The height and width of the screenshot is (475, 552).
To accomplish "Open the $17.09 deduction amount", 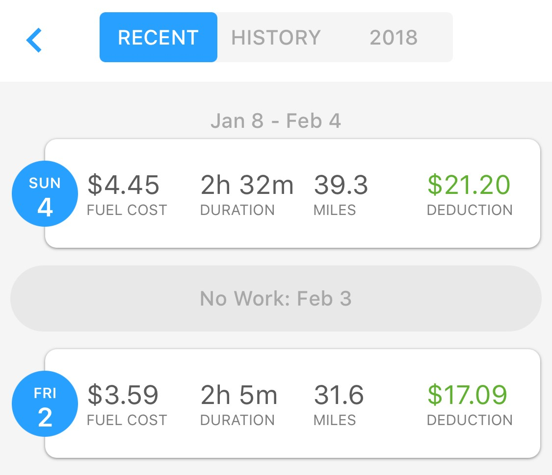I will tap(468, 395).
